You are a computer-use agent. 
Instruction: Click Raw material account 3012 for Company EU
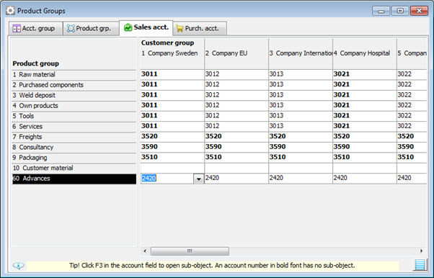[236, 74]
